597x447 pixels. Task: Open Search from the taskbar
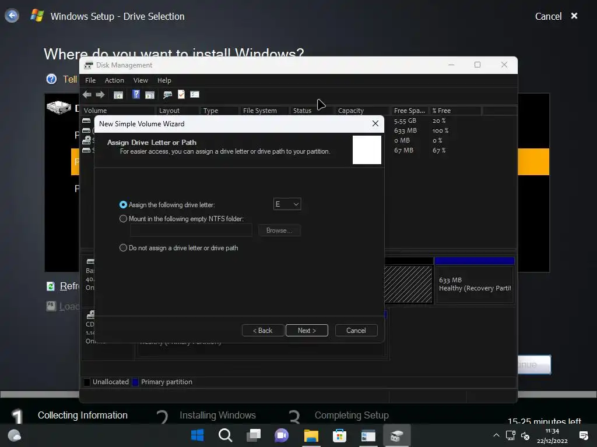[226, 435]
